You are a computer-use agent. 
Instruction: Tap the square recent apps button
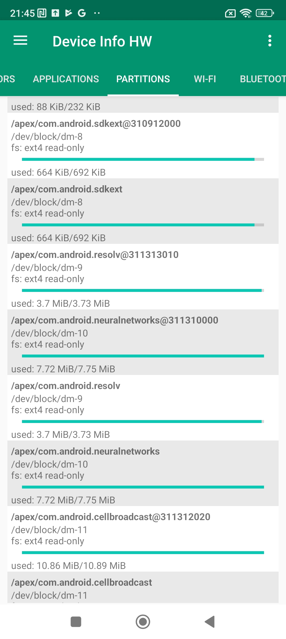(x=76, y=621)
